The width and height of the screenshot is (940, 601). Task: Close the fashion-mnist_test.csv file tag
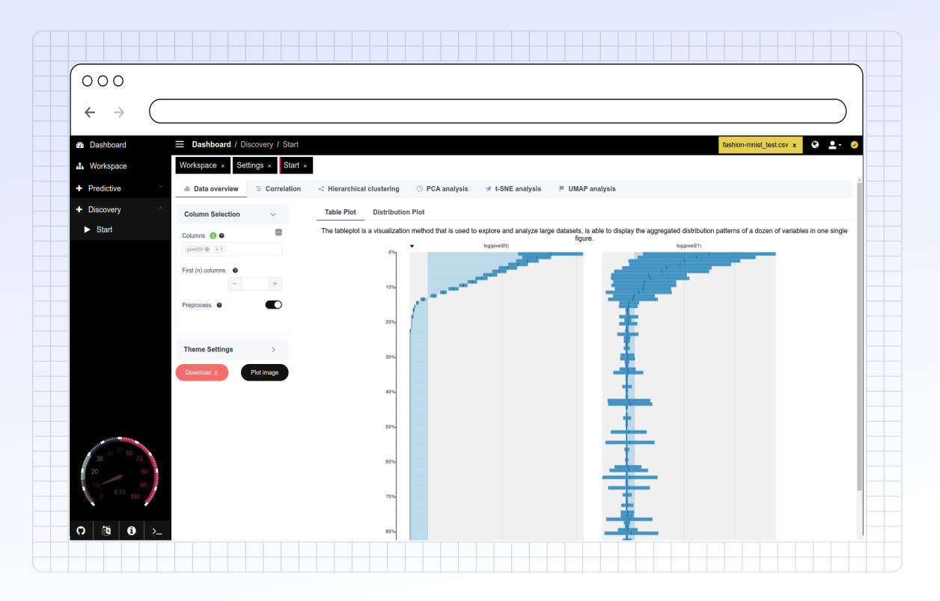click(794, 145)
